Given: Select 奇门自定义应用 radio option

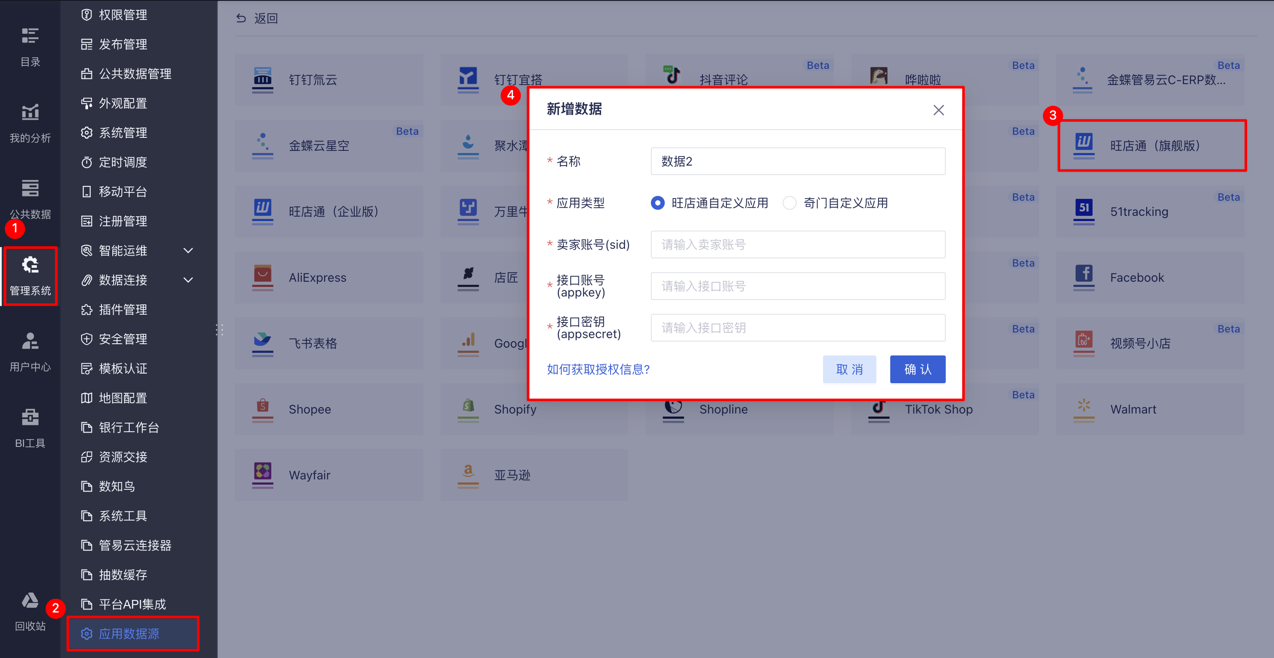Looking at the screenshot, I should (789, 203).
